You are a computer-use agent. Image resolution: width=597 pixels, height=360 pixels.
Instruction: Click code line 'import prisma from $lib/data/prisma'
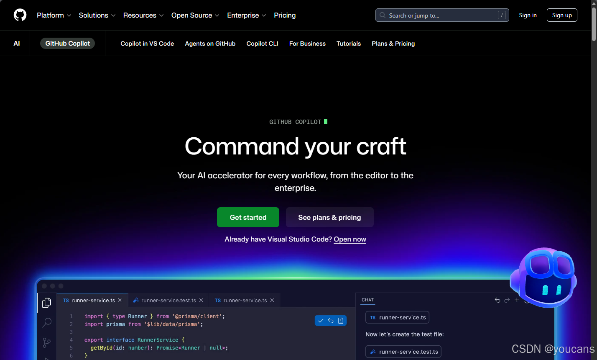(x=144, y=324)
